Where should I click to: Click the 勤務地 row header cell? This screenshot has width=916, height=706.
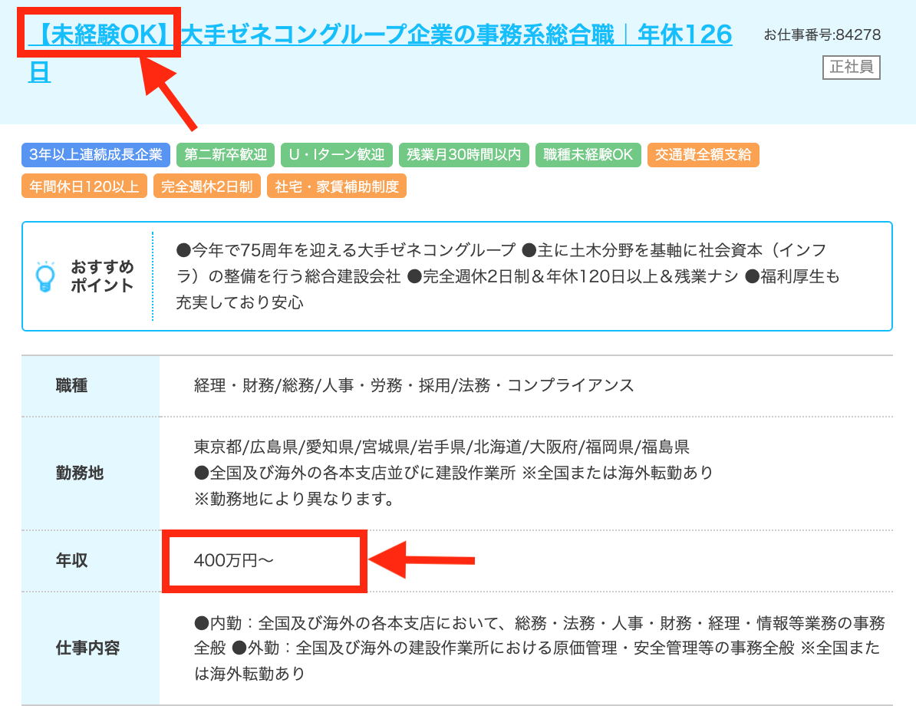[79, 473]
